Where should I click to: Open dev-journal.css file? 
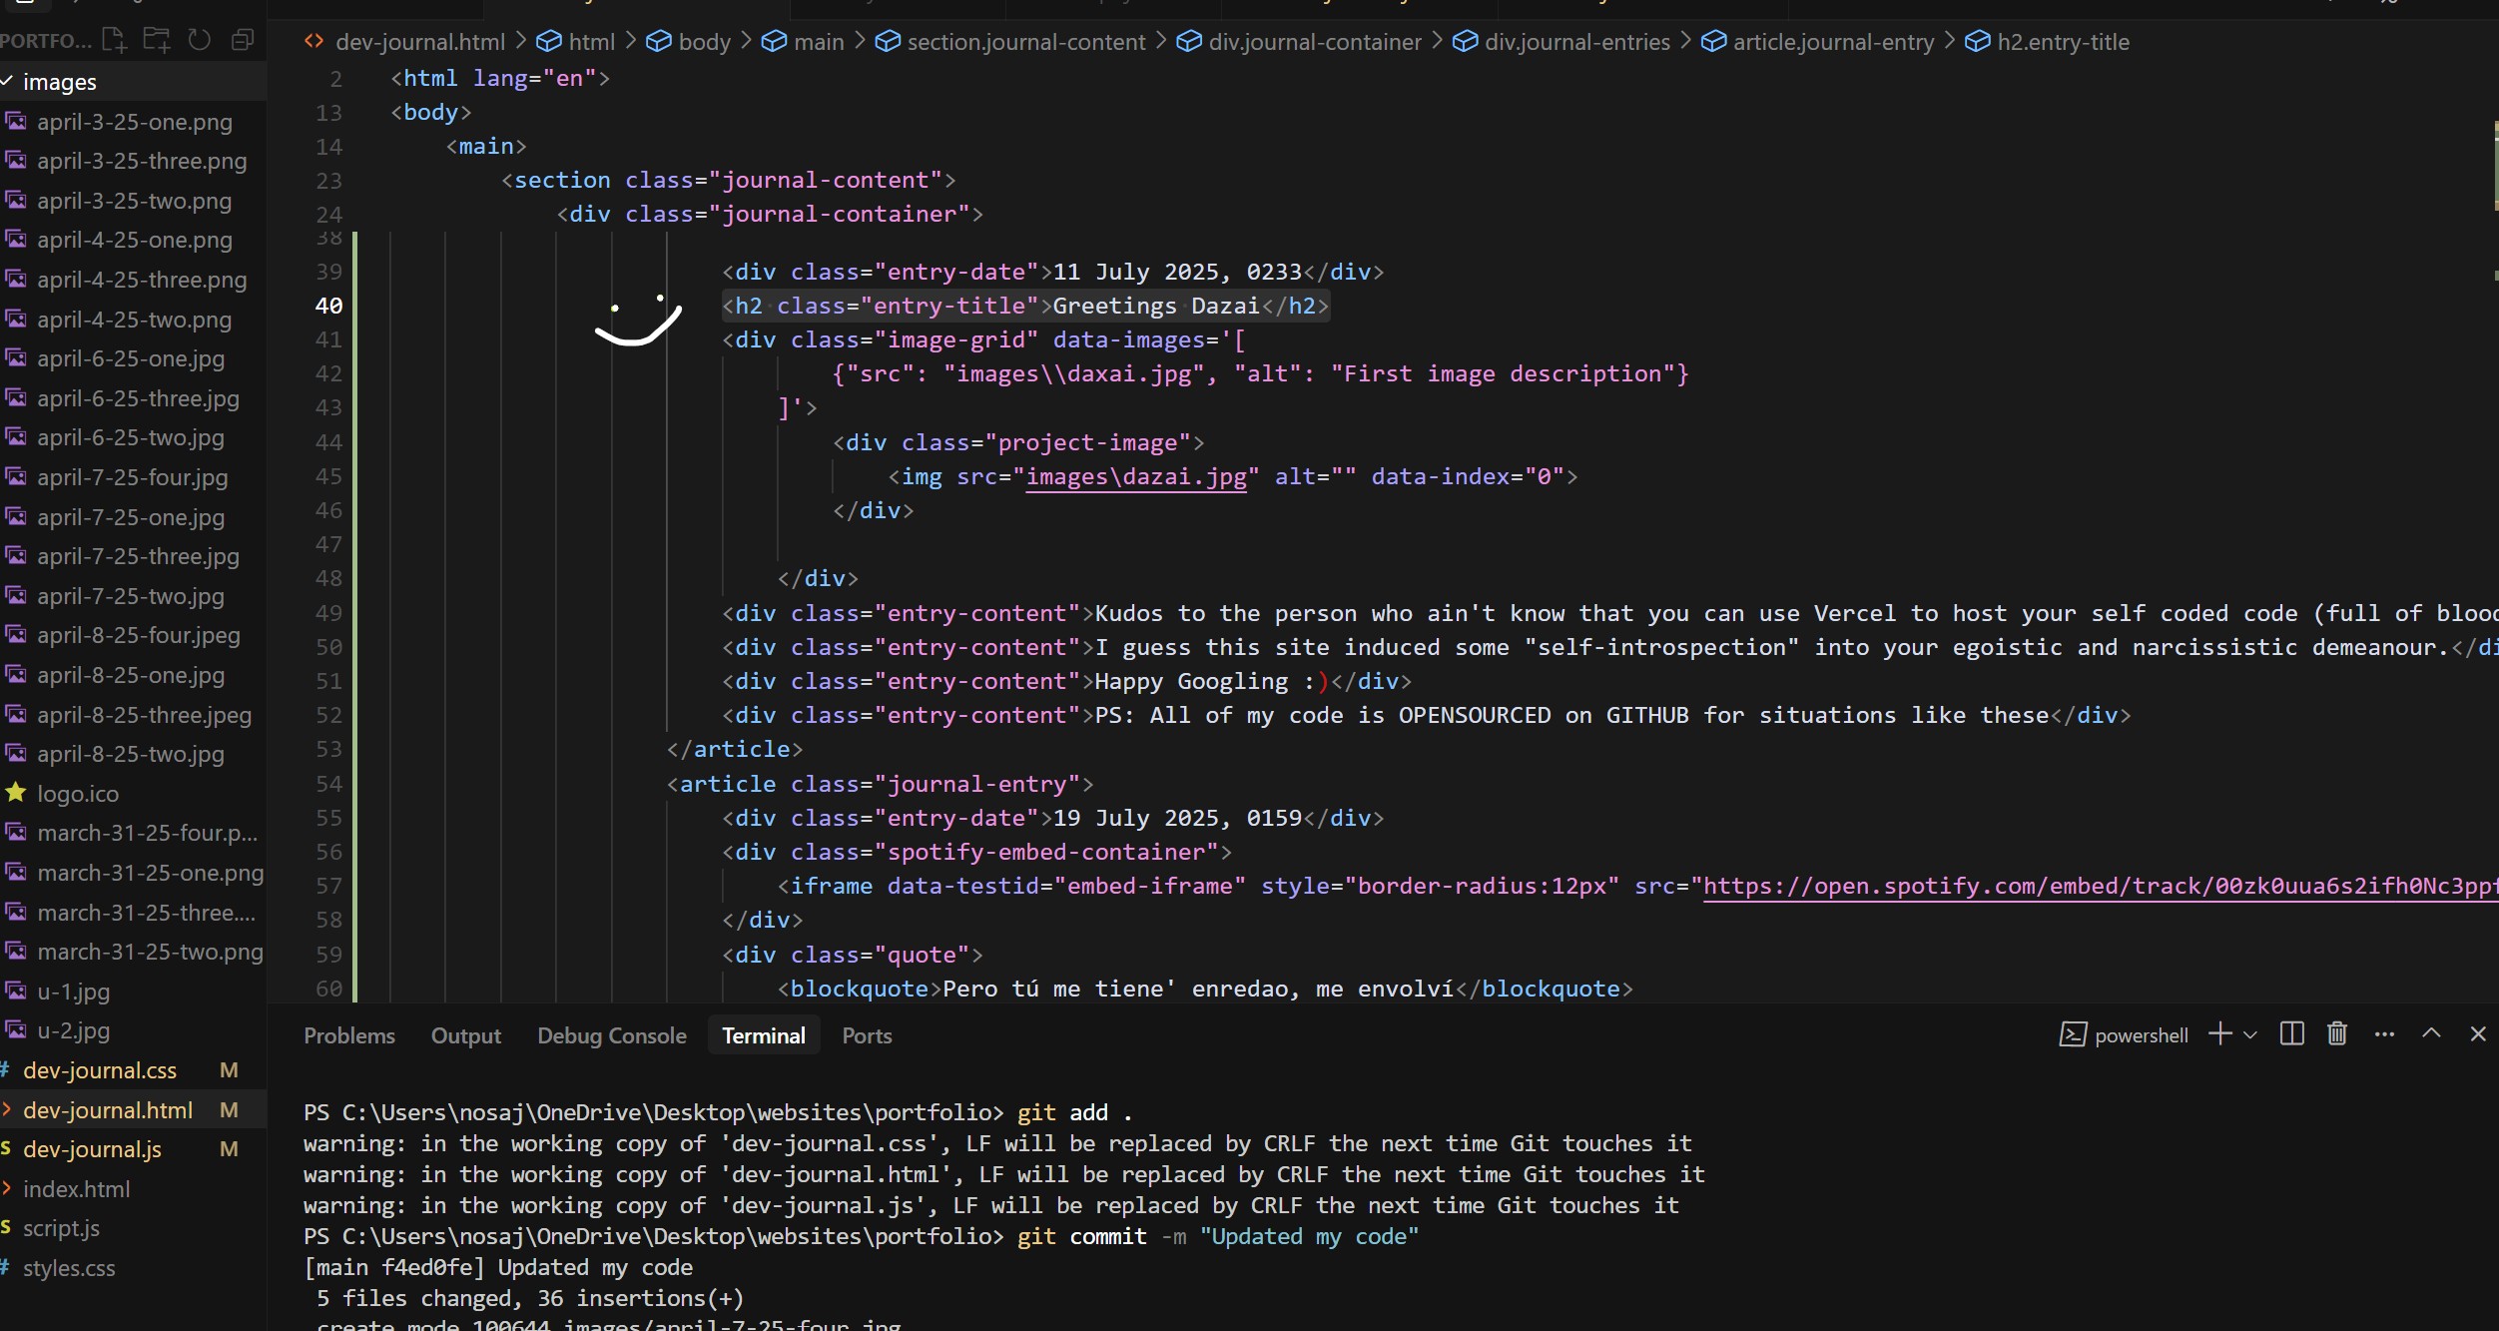[100, 1070]
